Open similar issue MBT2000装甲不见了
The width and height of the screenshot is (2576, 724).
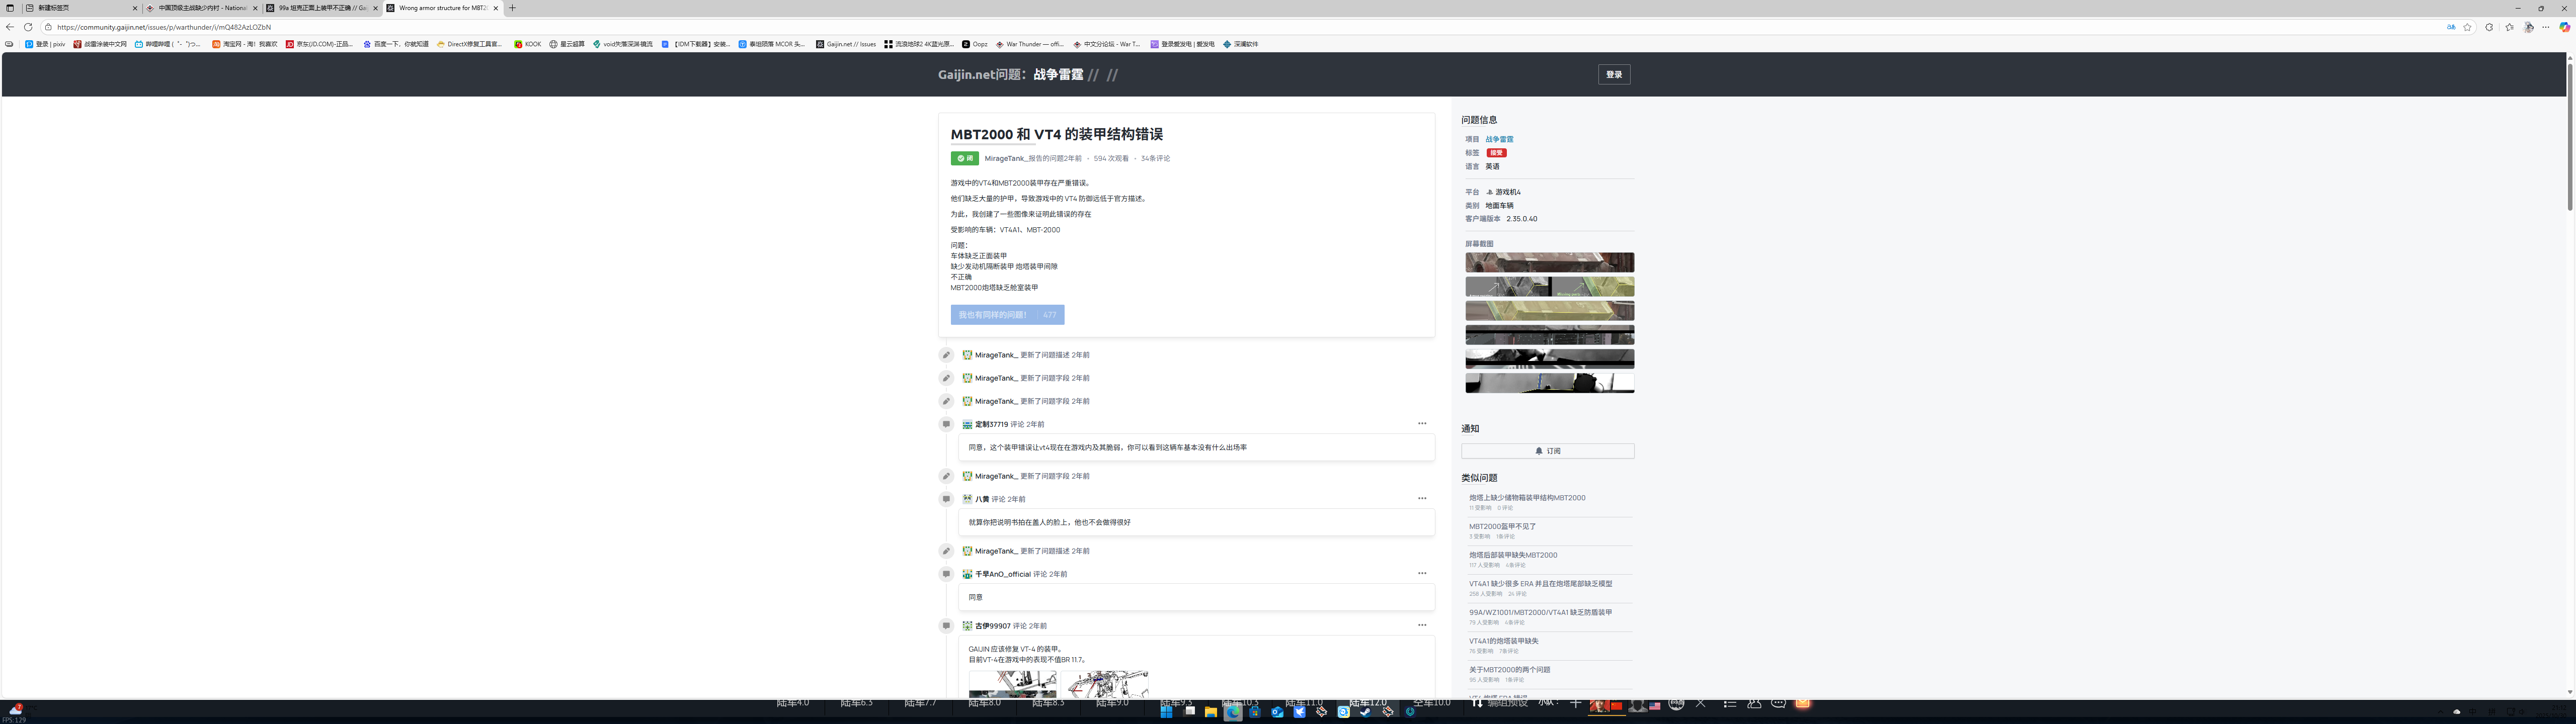[1502, 526]
